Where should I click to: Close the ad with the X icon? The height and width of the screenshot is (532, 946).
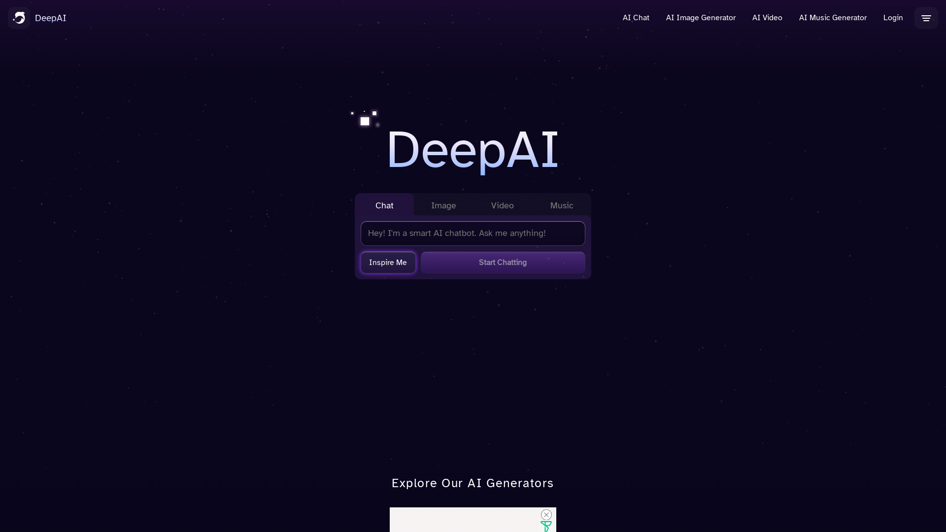[546, 514]
